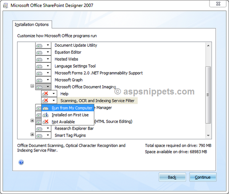The image size is (229, 194).
Task: Select the Equation Editor row
Action: click(68, 52)
